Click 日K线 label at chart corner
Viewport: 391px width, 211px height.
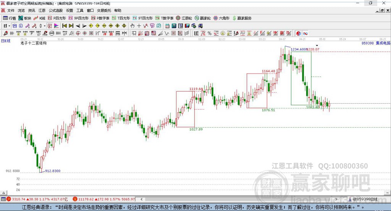coord(6,41)
